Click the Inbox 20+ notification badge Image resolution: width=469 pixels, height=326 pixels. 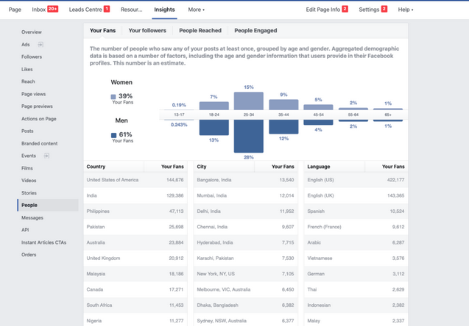[53, 9]
